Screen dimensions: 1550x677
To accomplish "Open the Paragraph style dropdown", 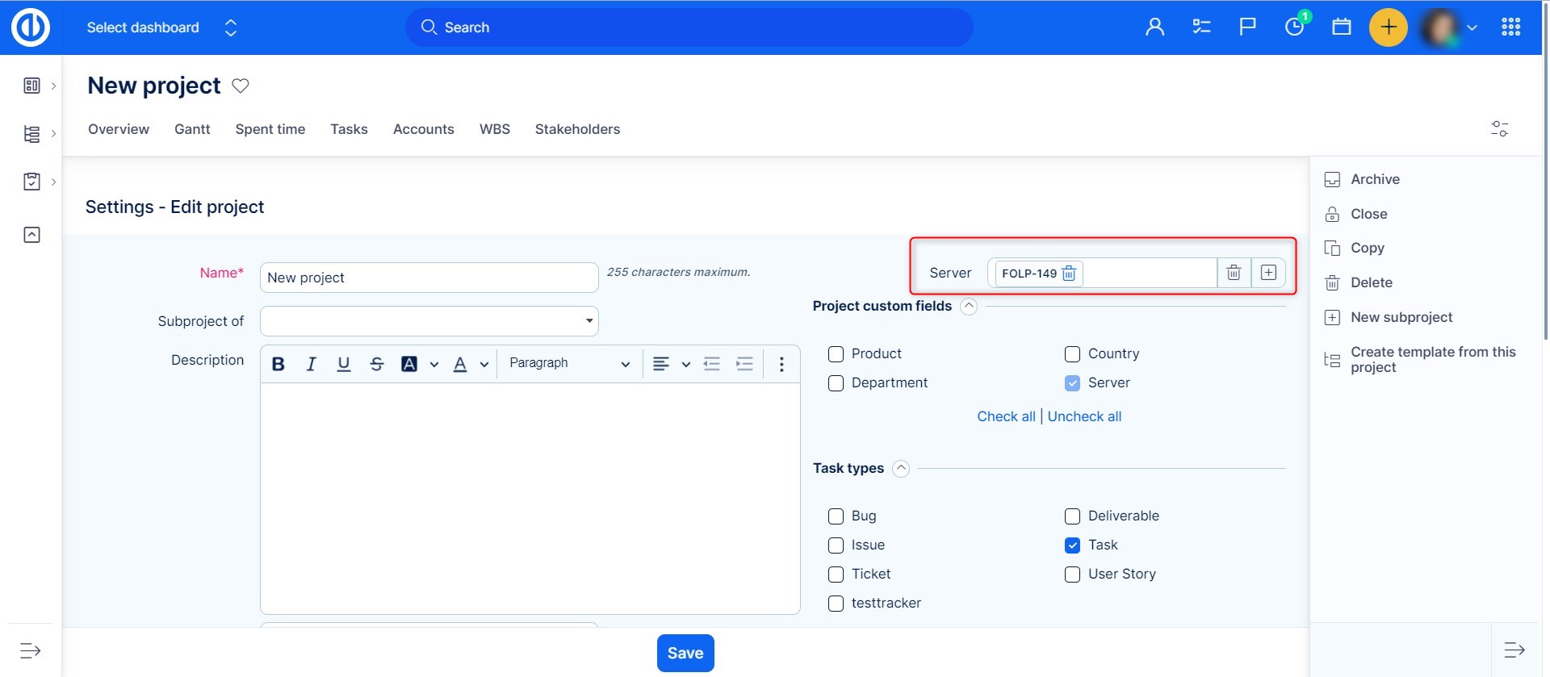I will click(x=569, y=364).
